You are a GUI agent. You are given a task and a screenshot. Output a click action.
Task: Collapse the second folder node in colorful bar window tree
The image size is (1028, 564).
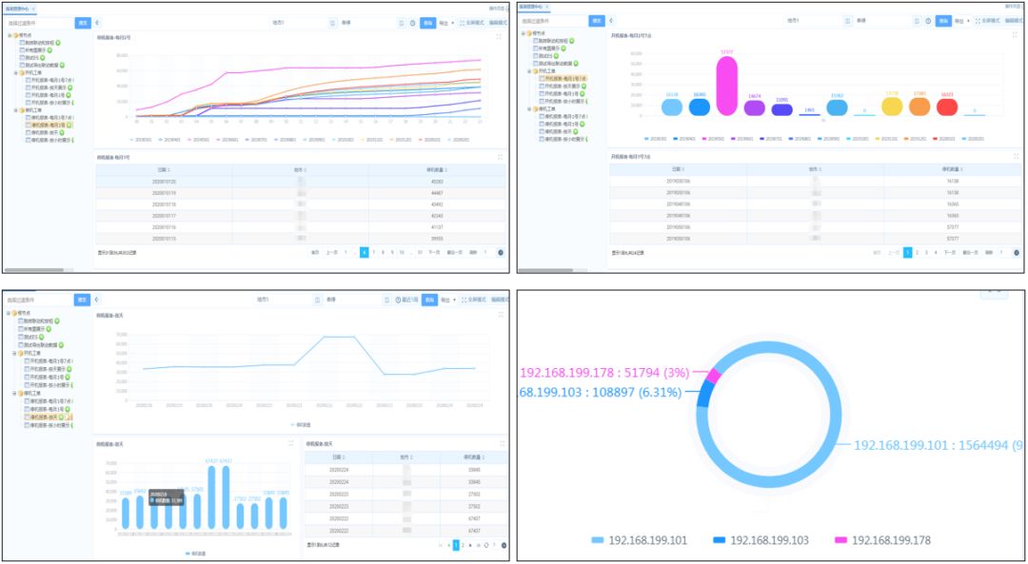[529, 70]
